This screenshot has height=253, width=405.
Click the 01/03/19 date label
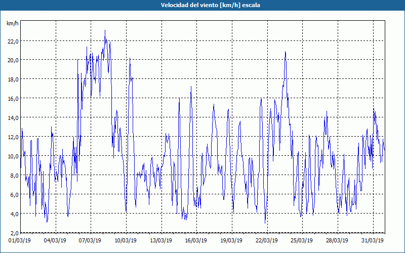20,240
